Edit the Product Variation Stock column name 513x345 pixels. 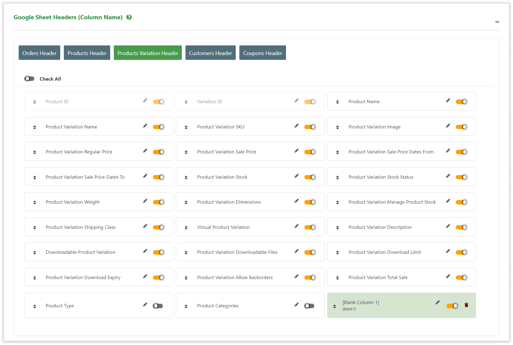click(297, 176)
